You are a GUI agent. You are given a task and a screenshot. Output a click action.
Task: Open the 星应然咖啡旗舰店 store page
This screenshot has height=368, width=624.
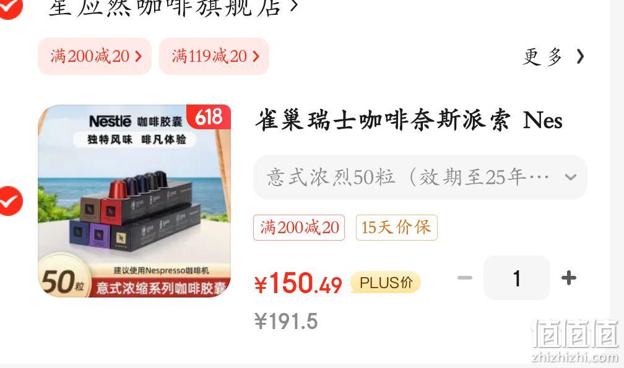click(x=173, y=7)
